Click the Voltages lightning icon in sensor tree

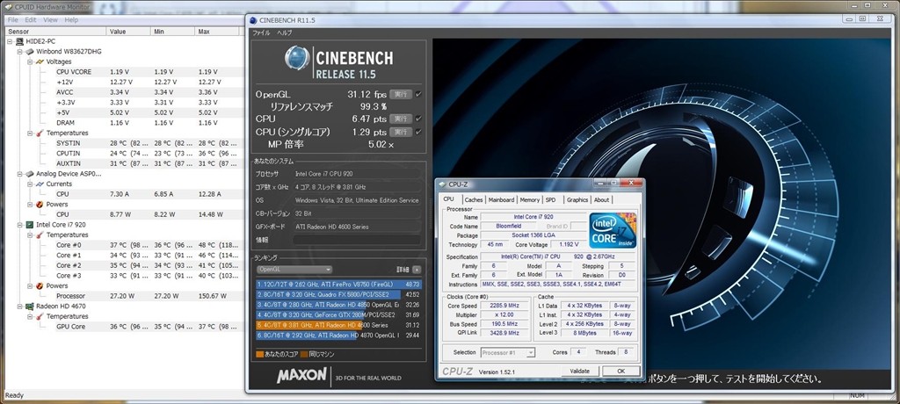38,62
